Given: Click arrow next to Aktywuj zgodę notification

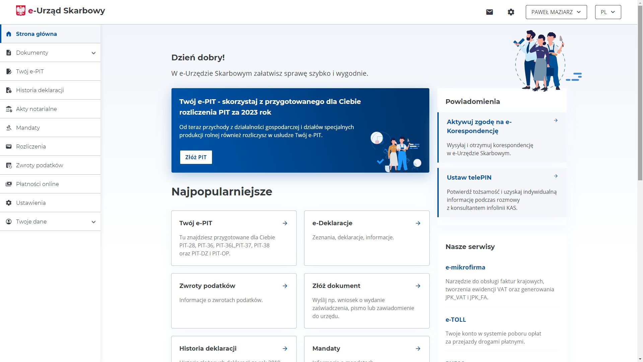Looking at the screenshot, I should 556,120.
